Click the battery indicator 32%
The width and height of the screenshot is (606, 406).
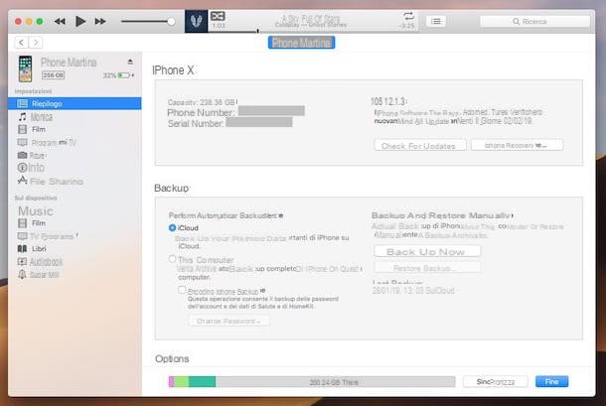(x=118, y=75)
